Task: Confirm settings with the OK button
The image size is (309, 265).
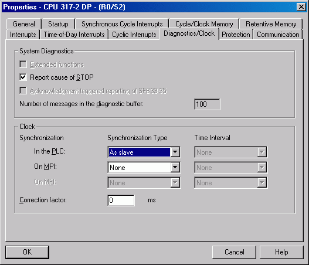Action: (x=27, y=252)
